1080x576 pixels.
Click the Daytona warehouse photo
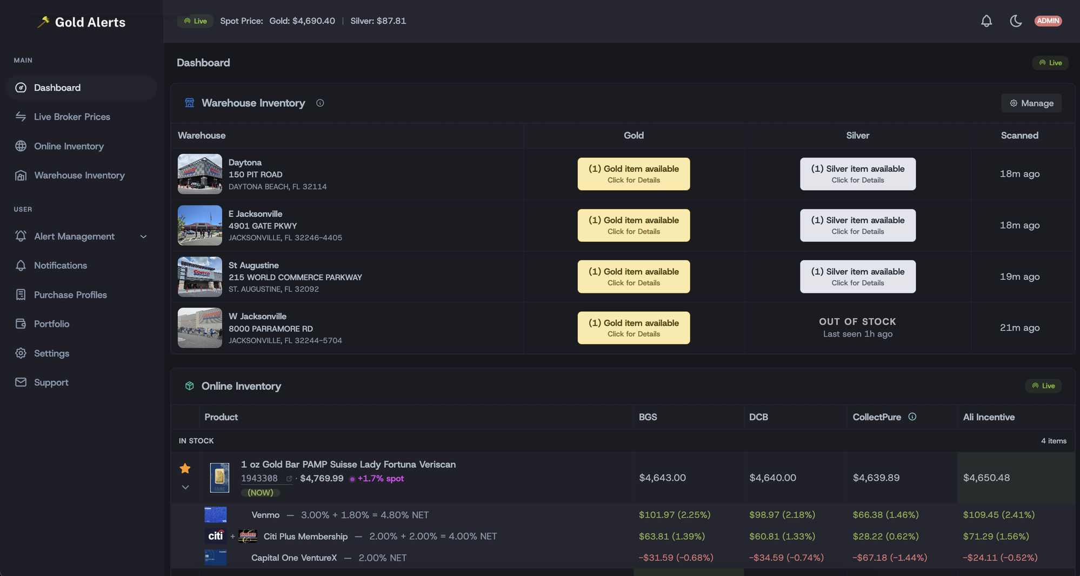pos(200,174)
